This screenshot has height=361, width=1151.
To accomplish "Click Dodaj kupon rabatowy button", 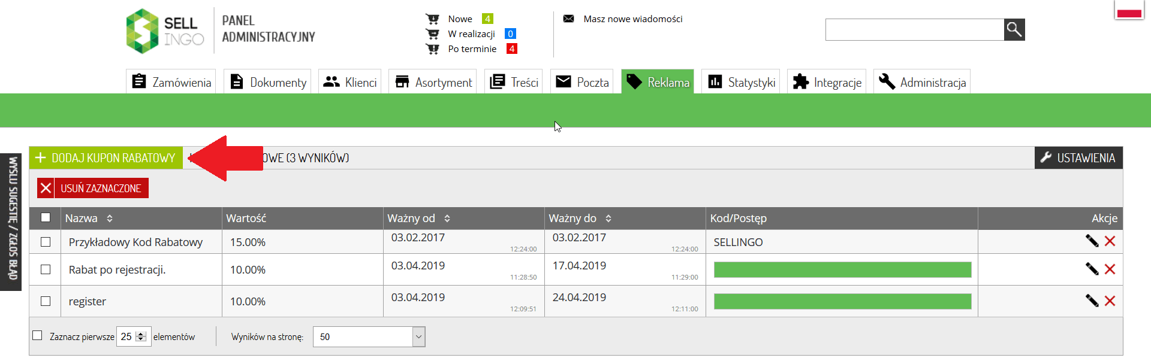I will tap(106, 158).
